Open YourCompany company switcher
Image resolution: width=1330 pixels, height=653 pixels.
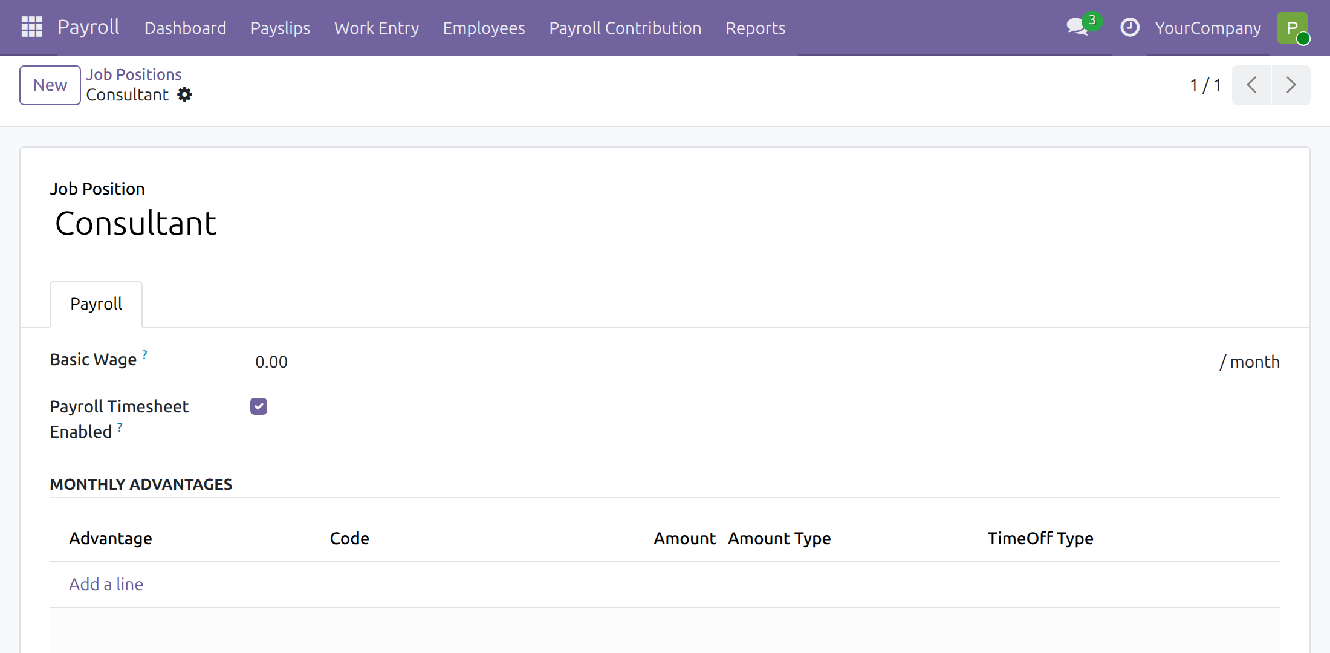click(x=1208, y=28)
